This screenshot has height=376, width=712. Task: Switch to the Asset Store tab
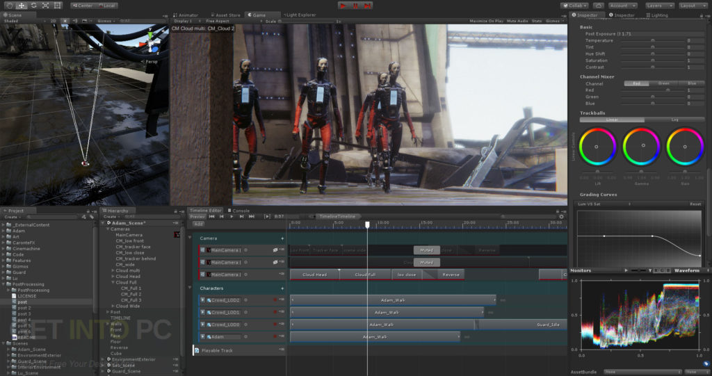point(226,15)
